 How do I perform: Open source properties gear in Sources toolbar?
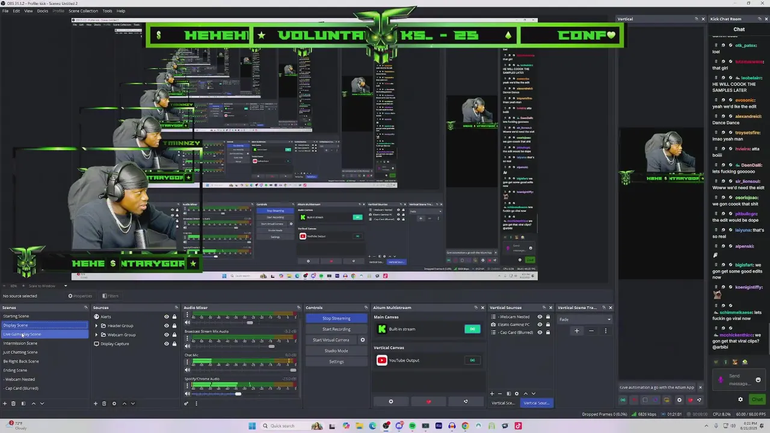[114, 404]
